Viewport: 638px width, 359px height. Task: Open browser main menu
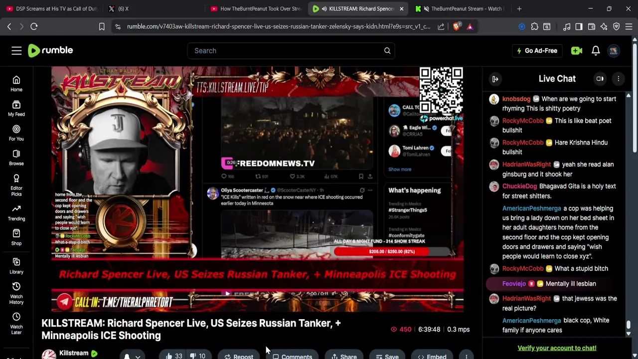(629, 26)
